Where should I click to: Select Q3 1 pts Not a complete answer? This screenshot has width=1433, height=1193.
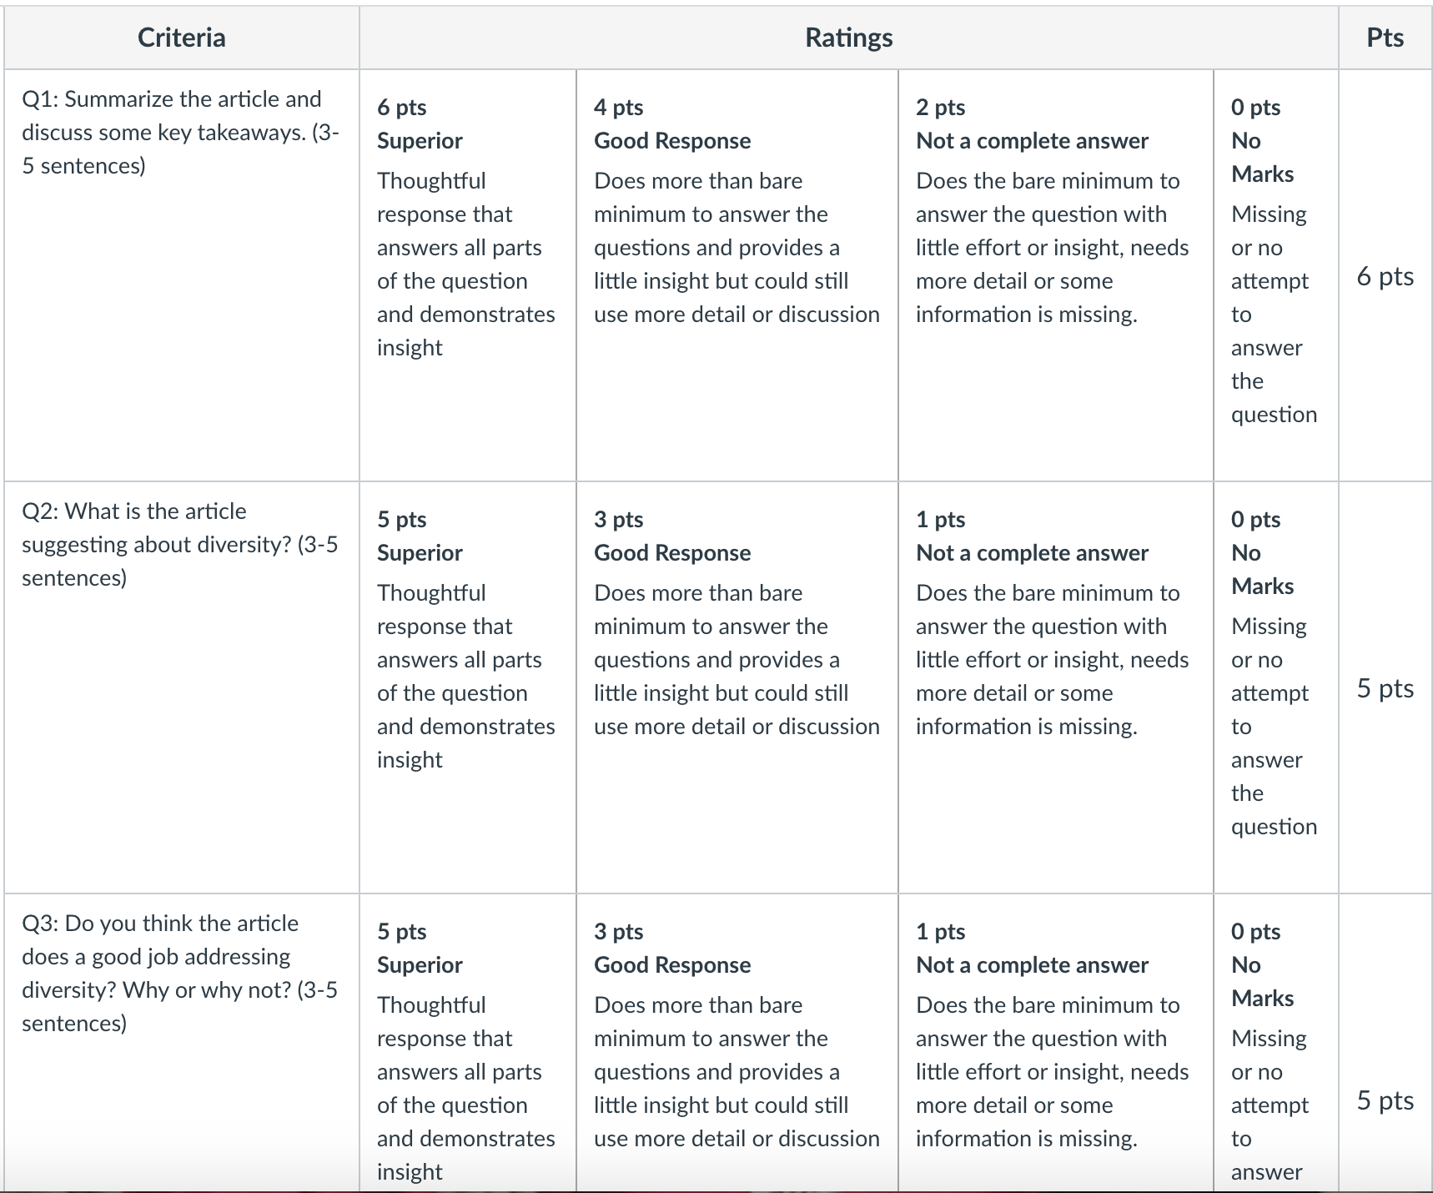tap(1055, 1043)
